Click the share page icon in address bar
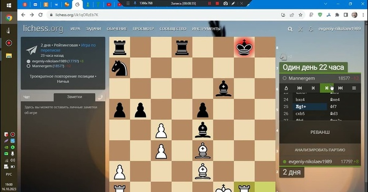368x192 pixels. pos(292,15)
